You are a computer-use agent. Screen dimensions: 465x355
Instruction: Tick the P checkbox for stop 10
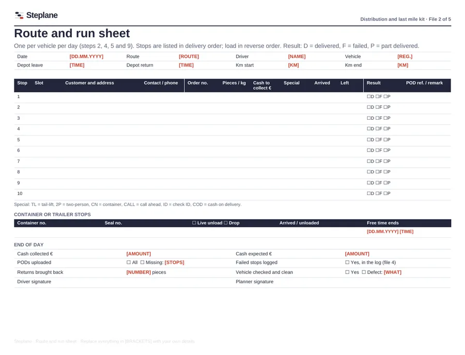tap(385, 193)
